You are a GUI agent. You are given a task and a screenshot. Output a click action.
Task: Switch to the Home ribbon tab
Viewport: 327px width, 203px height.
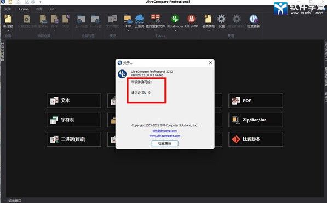[x=24, y=9]
